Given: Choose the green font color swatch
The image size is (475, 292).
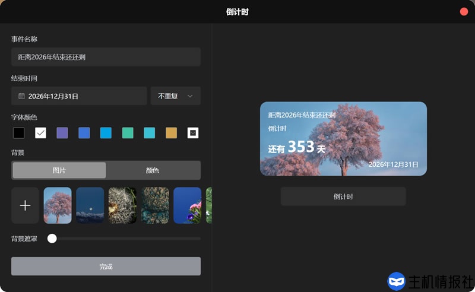Looking at the screenshot, I should [128, 133].
